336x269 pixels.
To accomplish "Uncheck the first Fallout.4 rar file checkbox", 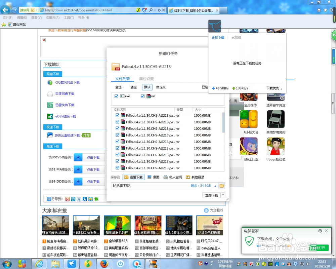I will pyautogui.click(x=117, y=115).
